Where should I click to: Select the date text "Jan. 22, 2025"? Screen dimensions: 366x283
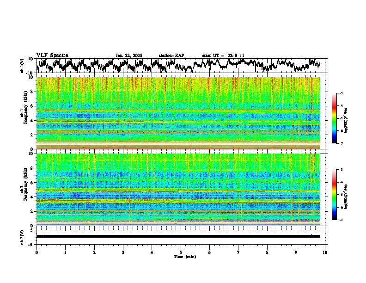pyautogui.click(x=129, y=55)
